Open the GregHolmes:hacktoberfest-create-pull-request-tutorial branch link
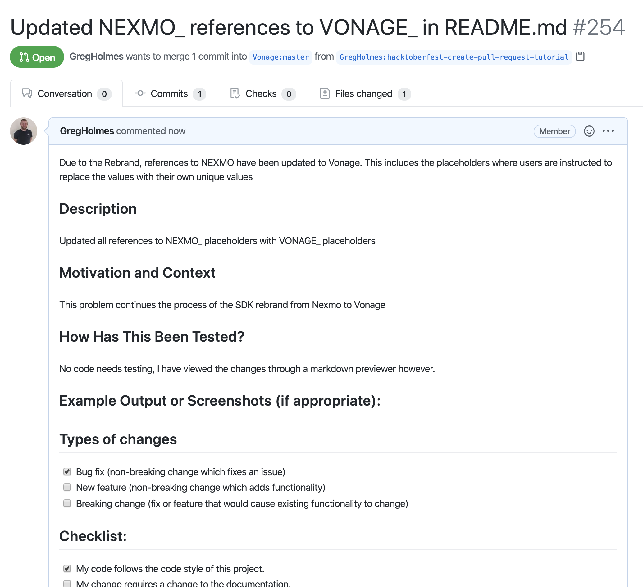 pyautogui.click(x=454, y=57)
